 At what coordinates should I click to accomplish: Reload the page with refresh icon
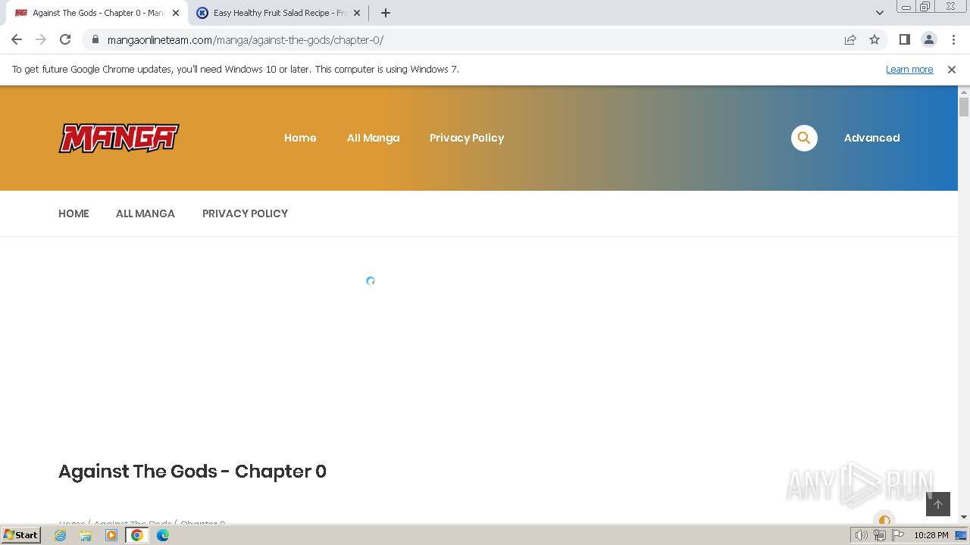click(x=65, y=39)
